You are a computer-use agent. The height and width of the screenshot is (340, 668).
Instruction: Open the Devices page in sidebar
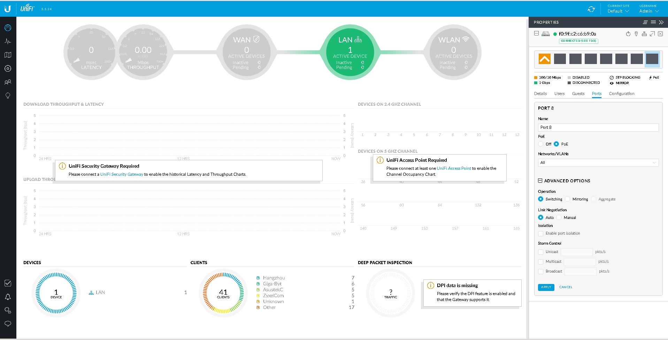8,69
